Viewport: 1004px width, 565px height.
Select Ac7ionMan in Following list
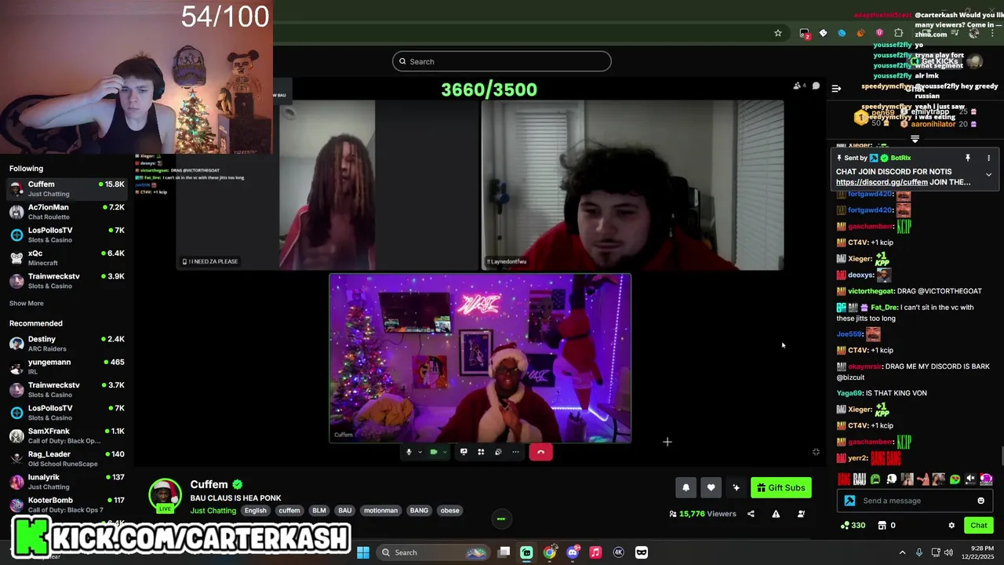point(67,212)
